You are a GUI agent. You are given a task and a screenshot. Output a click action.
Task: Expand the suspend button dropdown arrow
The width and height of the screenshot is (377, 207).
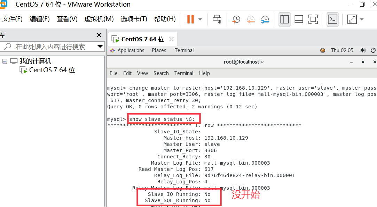click(199, 19)
